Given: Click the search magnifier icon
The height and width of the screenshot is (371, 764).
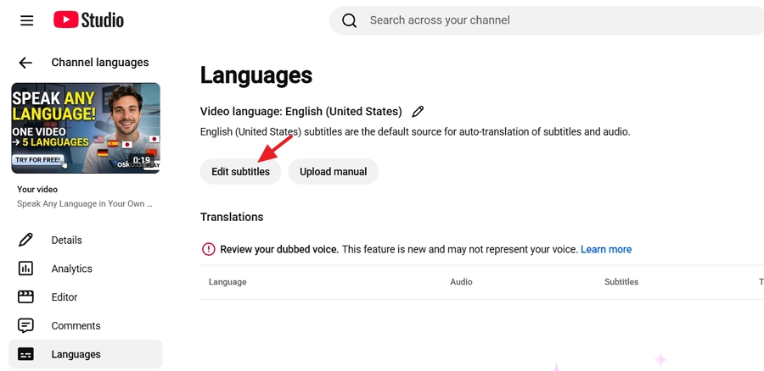Looking at the screenshot, I should [350, 20].
